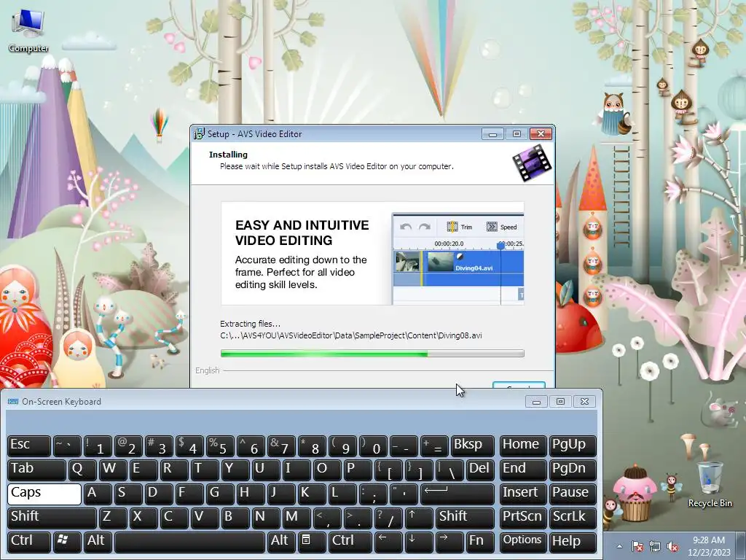Click the context menu key on keyboard
This screenshot has width=746, height=560.
312,542
